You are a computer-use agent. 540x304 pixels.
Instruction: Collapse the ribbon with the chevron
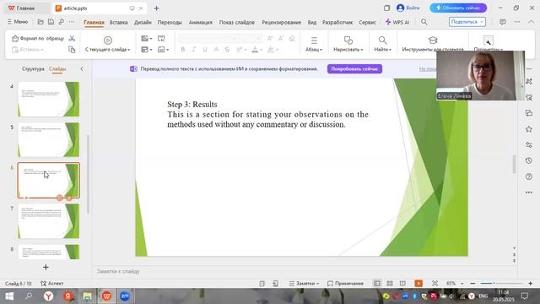(531, 22)
